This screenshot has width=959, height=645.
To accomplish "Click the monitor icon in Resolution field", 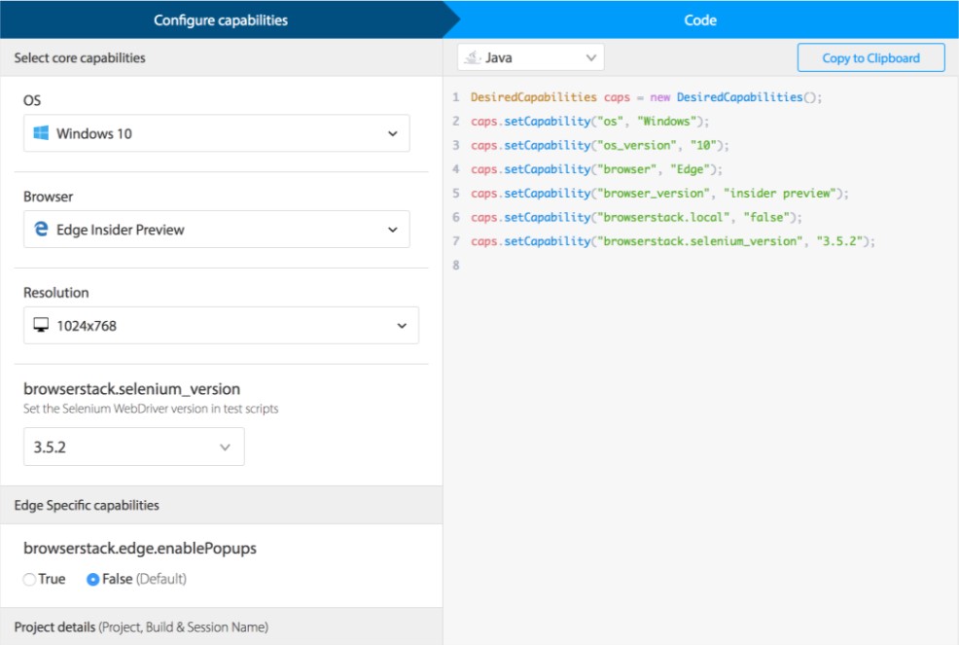I will coord(41,326).
